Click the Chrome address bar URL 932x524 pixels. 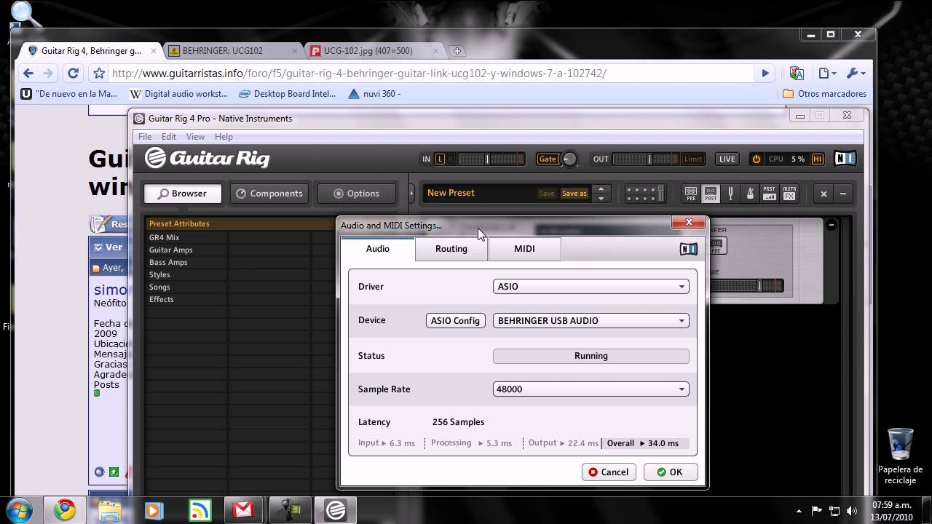pos(359,74)
